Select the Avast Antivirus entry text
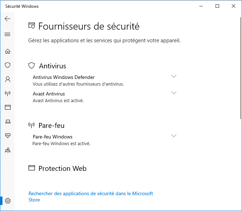This screenshot has height=211, width=242. pos(49,94)
